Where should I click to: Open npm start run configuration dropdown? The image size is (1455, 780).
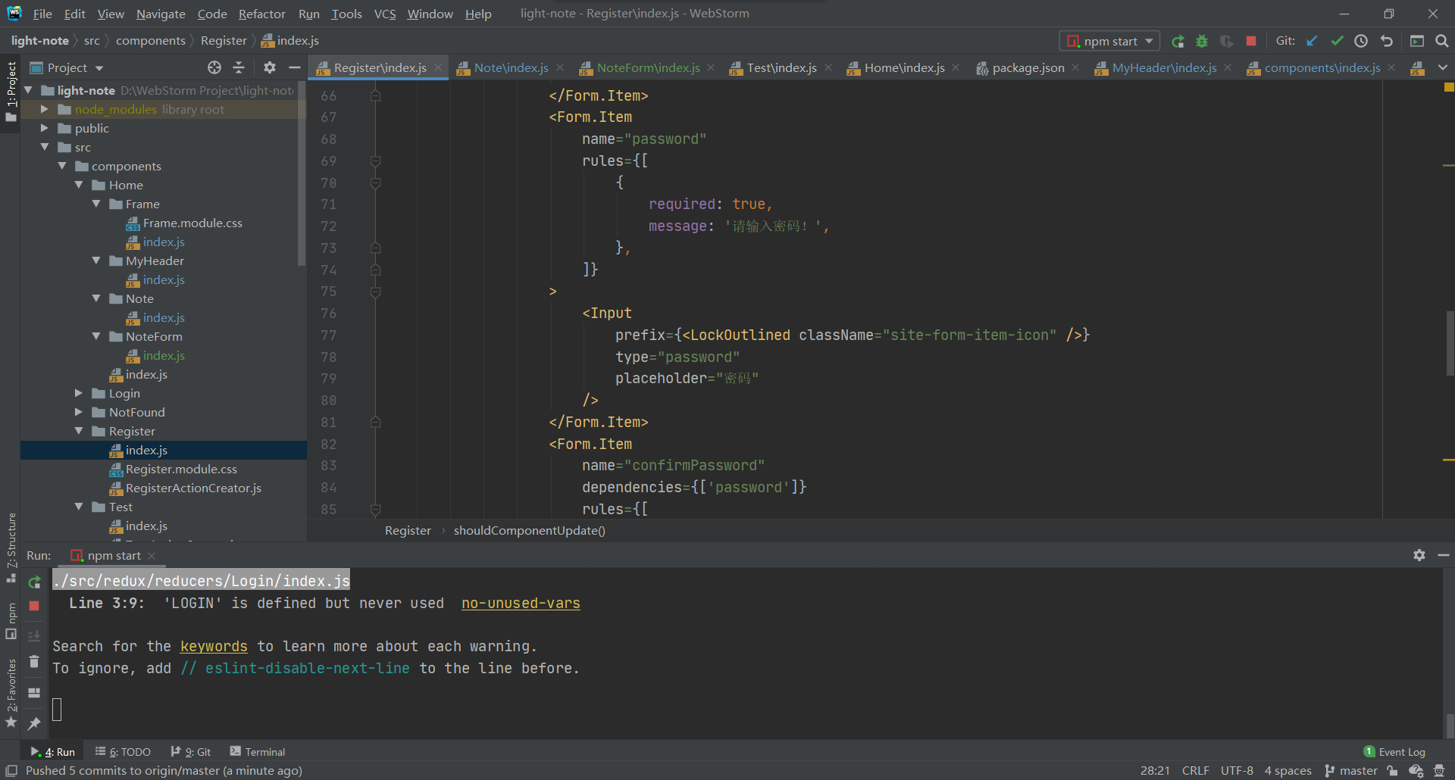pos(1109,42)
